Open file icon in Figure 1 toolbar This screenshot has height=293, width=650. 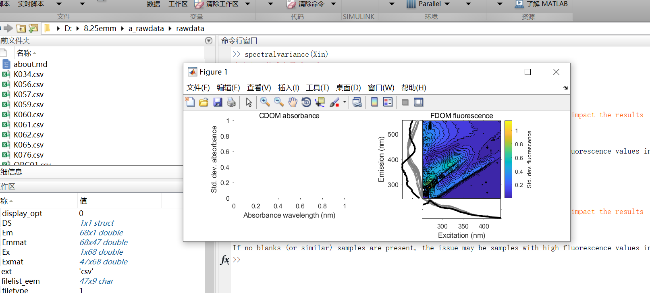pyautogui.click(x=204, y=102)
